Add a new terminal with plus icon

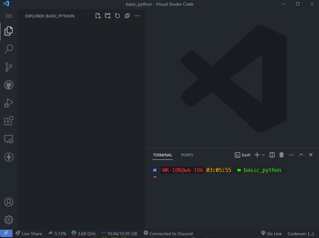(x=257, y=155)
